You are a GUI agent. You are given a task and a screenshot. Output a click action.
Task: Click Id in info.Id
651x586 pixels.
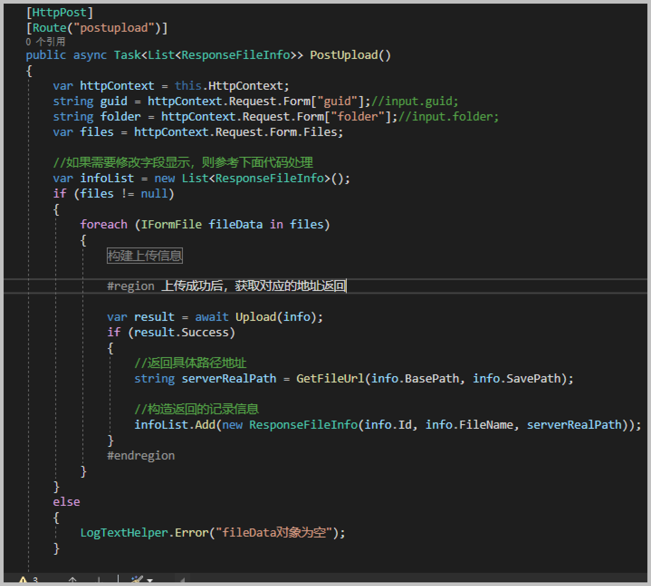[405, 425]
